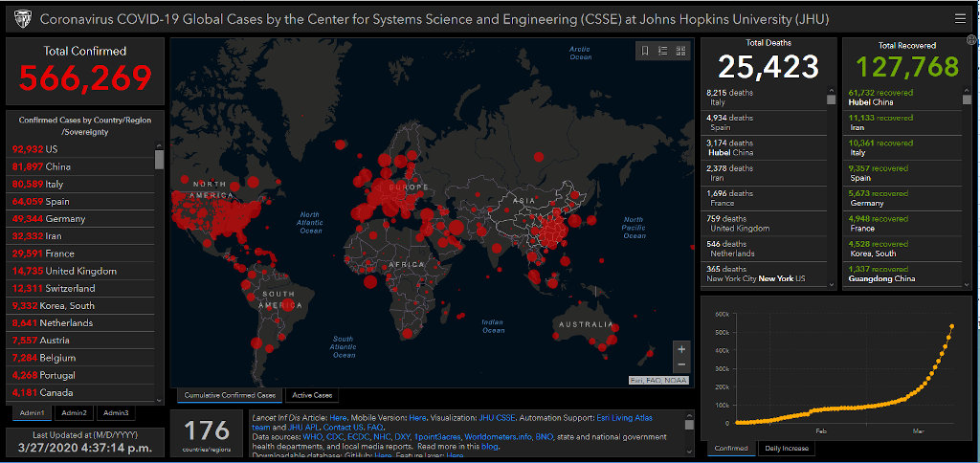Open the basemap gallery grid
The height and width of the screenshot is (463, 980).
tap(680, 51)
